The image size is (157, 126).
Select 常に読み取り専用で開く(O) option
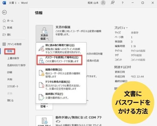(x=61, y=49)
